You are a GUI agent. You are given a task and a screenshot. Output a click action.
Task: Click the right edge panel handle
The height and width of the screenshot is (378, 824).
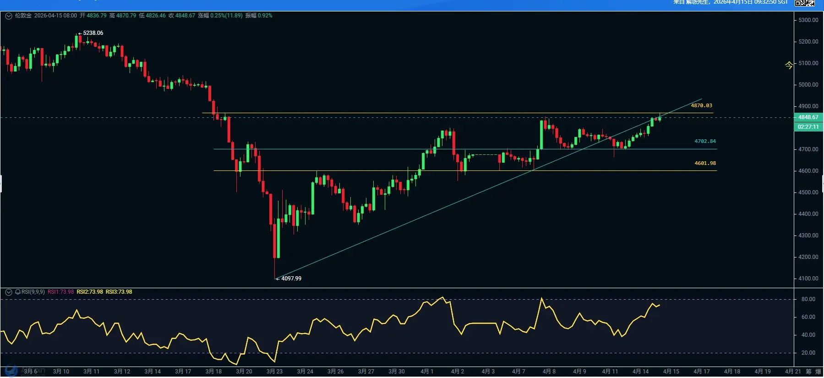[823, 184]
